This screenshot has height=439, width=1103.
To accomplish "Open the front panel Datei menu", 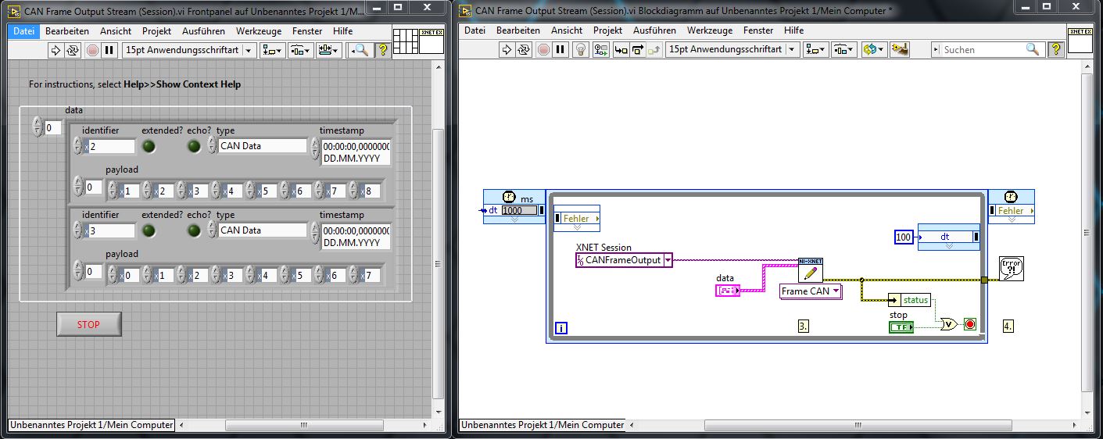I will click(24, 31).
